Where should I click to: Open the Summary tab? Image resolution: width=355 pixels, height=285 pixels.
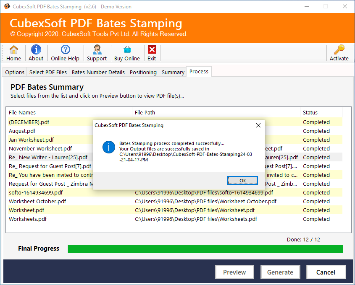tap(173, 72)
